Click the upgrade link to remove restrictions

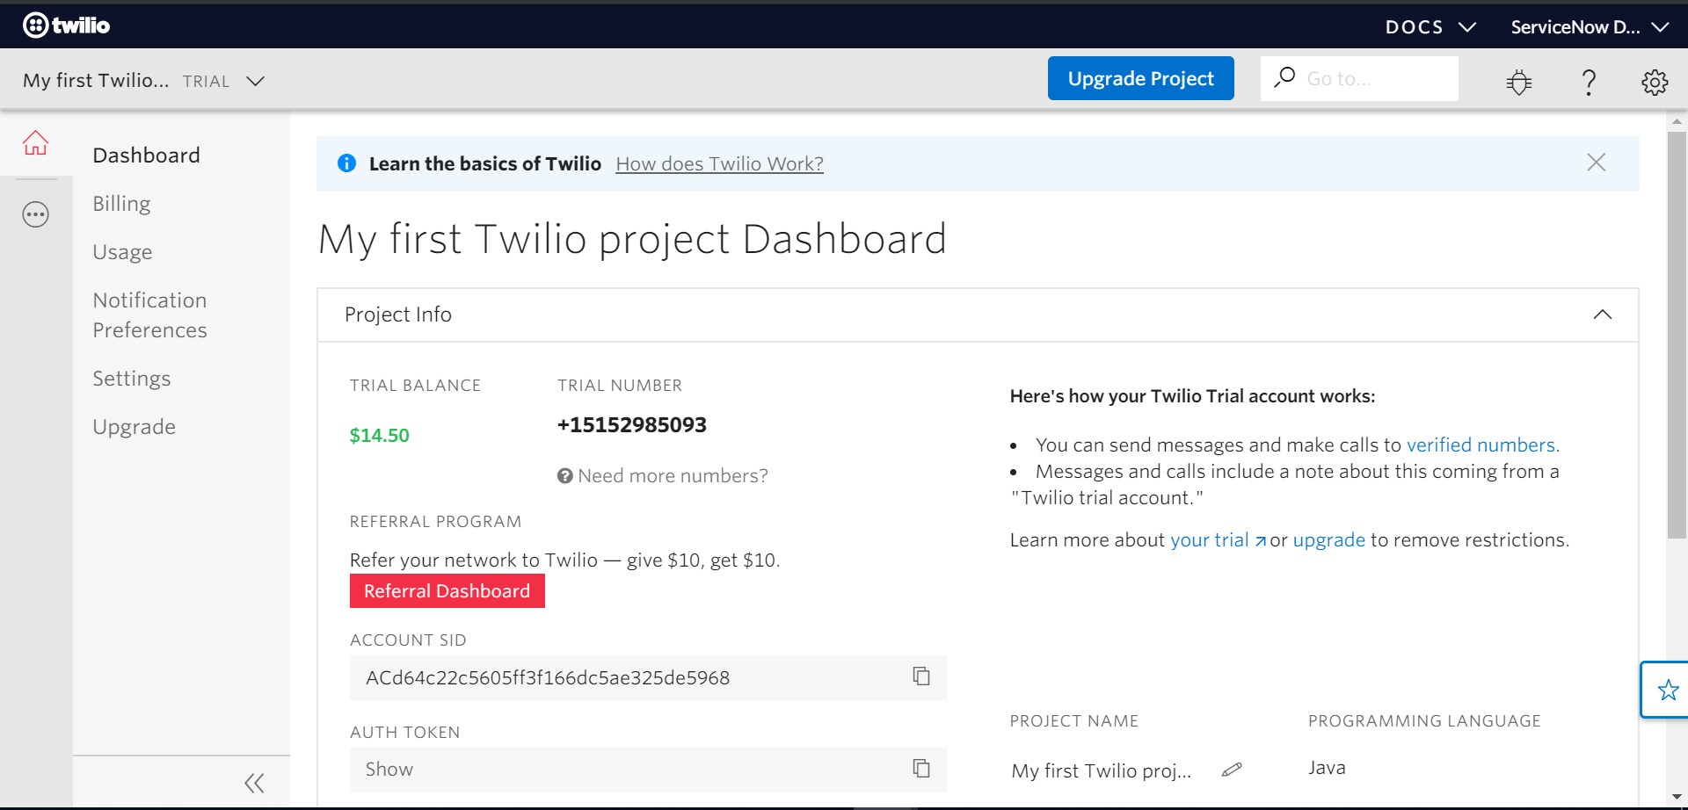(x=1328, y=540)
